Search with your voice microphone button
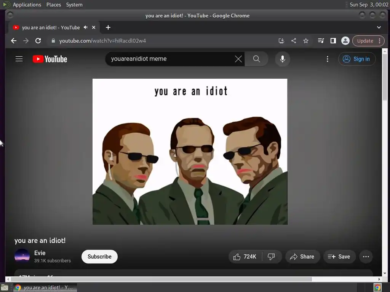The image size is (390, 292). 283,59
